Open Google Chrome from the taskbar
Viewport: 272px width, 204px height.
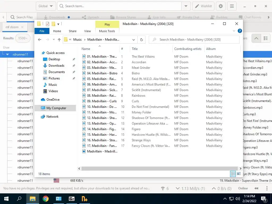click(46, 199)
